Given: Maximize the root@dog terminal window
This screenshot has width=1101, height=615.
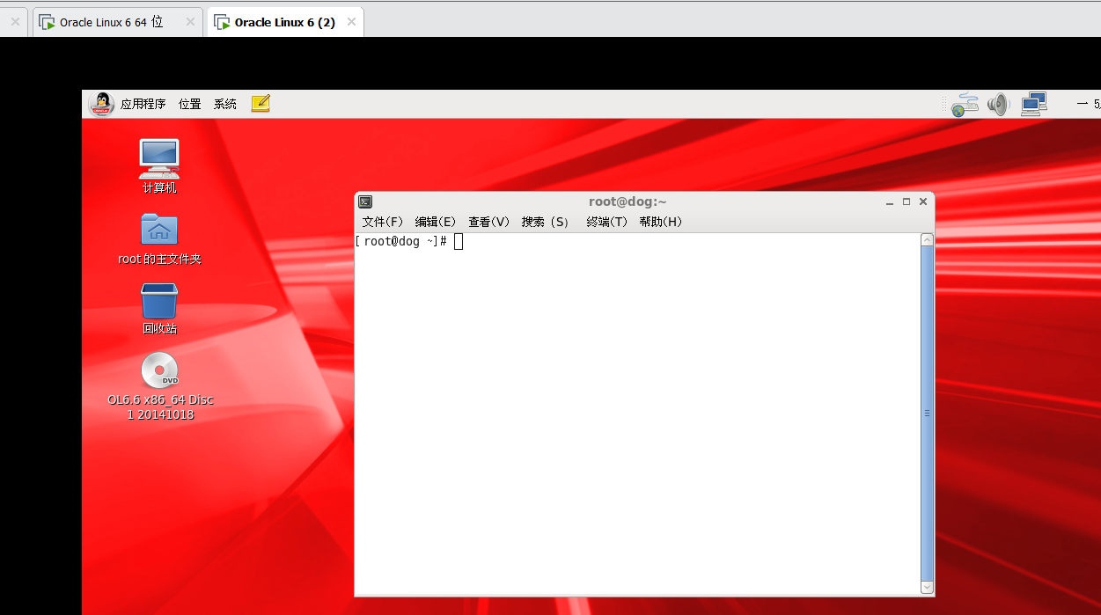Looking at the screenshot, I should tap(906, 201).
